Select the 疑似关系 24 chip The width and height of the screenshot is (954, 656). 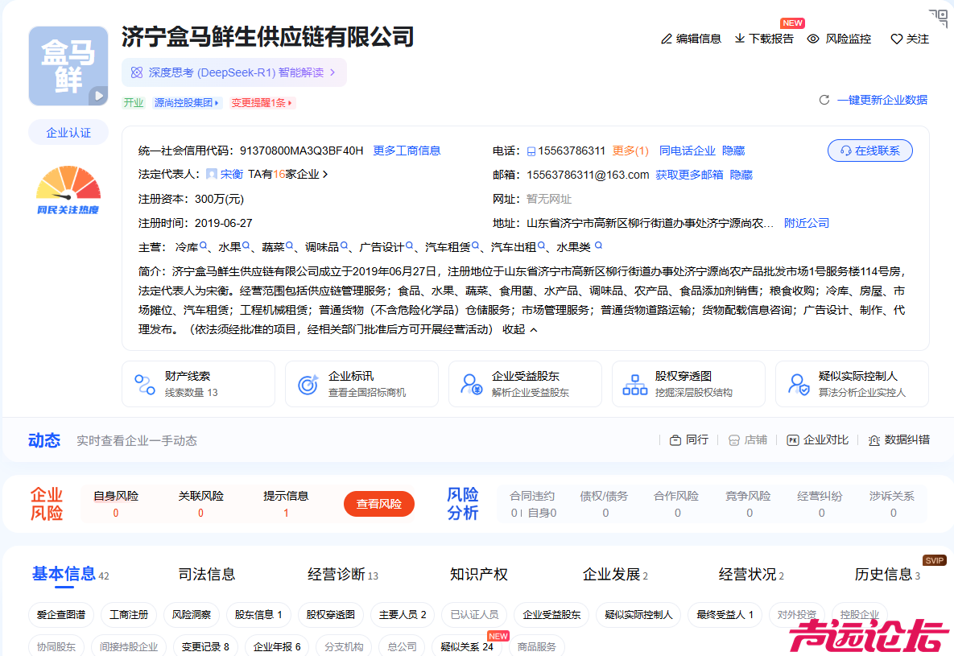[x=467, y=646]
